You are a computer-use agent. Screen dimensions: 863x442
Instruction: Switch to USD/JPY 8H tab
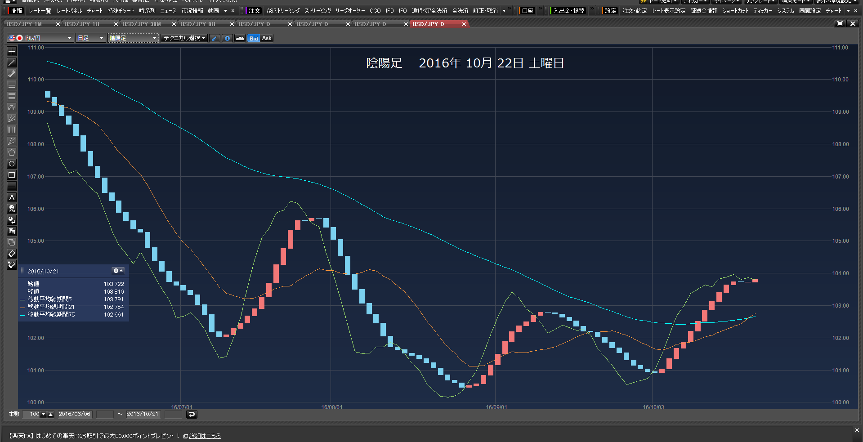tap(198, 24)
